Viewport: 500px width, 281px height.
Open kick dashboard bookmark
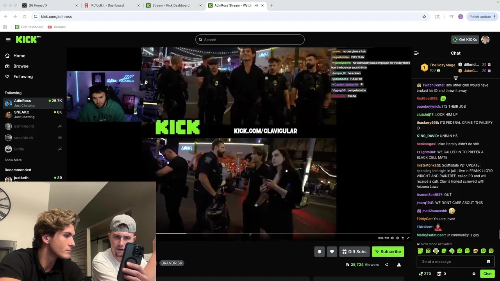click(29, 27)
